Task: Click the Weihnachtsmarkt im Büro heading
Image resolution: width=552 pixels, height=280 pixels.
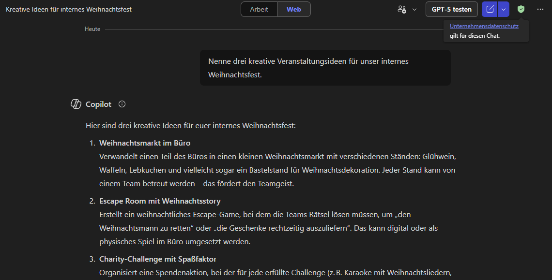Action: [145, 143]
